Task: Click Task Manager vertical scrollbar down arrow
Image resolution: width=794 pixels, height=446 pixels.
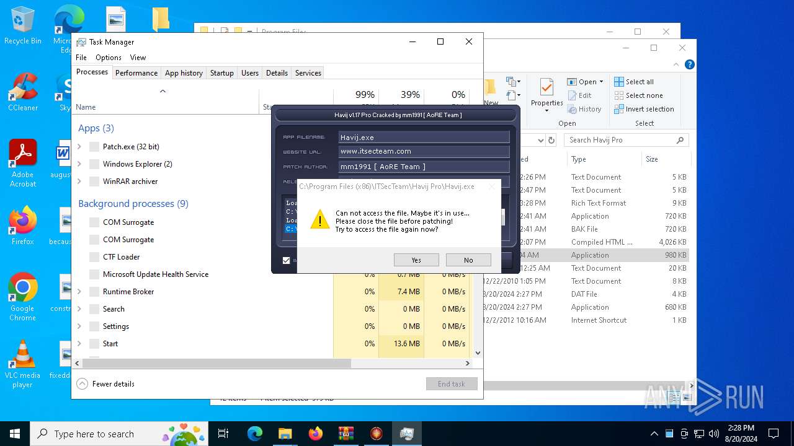Action: pyautogui.click(x=478, y=353)
